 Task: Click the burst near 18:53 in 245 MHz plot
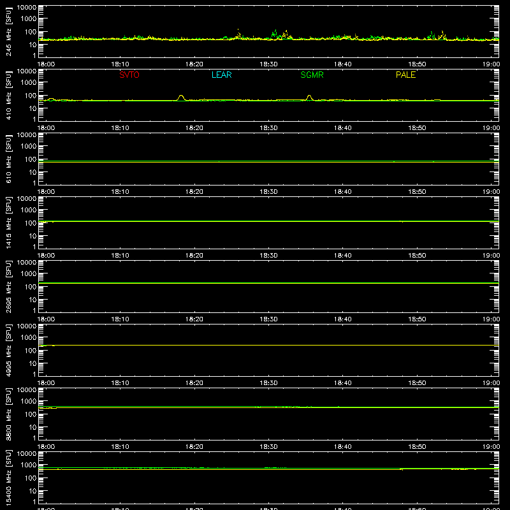(x=442, y=35)
